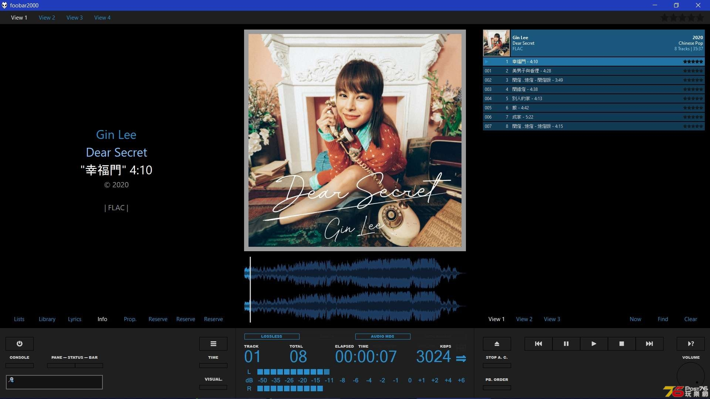Select playlist track 搬 - 4:42
Viewport: 710px width, 399px height.
(594, 108)
